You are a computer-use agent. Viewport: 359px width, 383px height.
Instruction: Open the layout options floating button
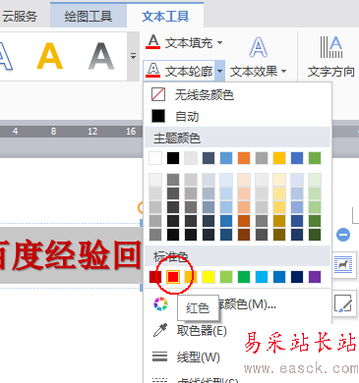click(344, 264)
